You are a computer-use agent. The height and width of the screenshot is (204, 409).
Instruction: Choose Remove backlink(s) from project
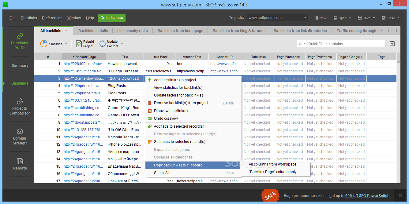coord(193,103)
